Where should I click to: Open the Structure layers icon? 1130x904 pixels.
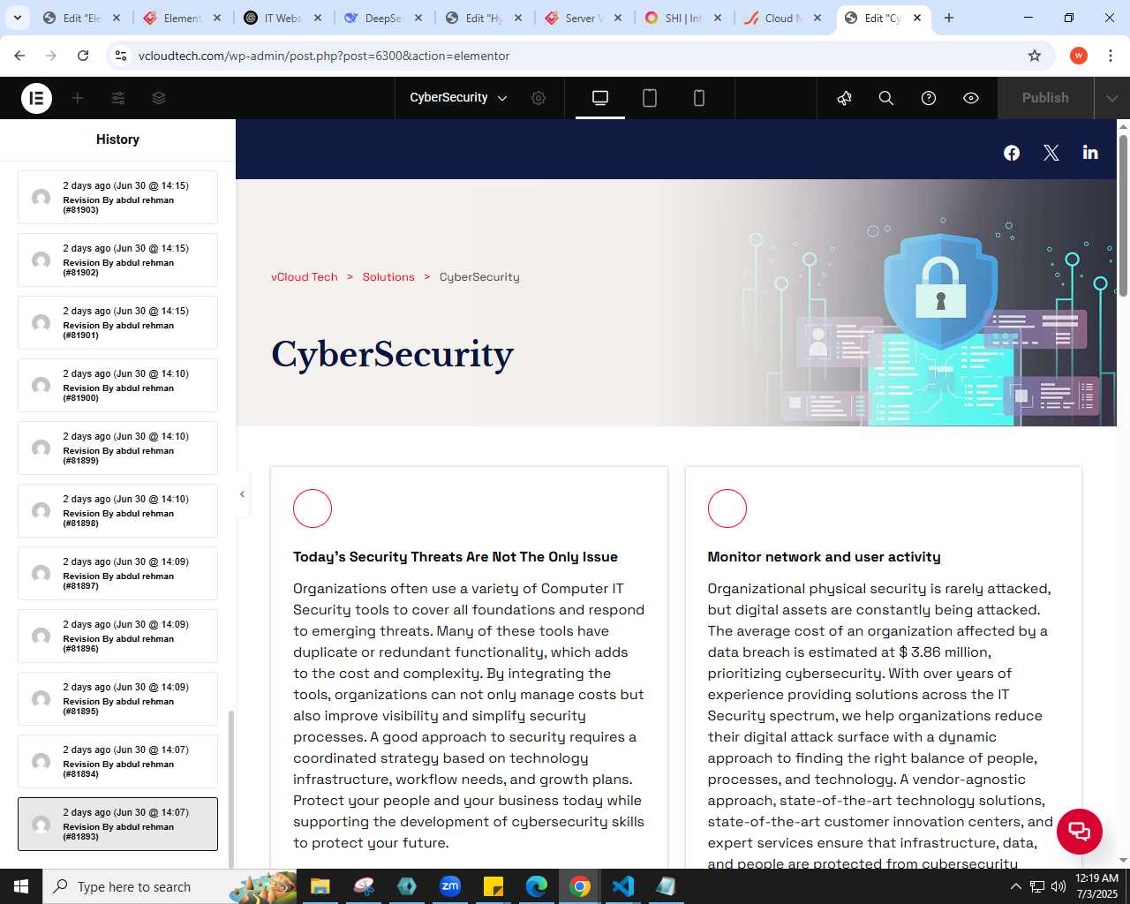[159, 98]
